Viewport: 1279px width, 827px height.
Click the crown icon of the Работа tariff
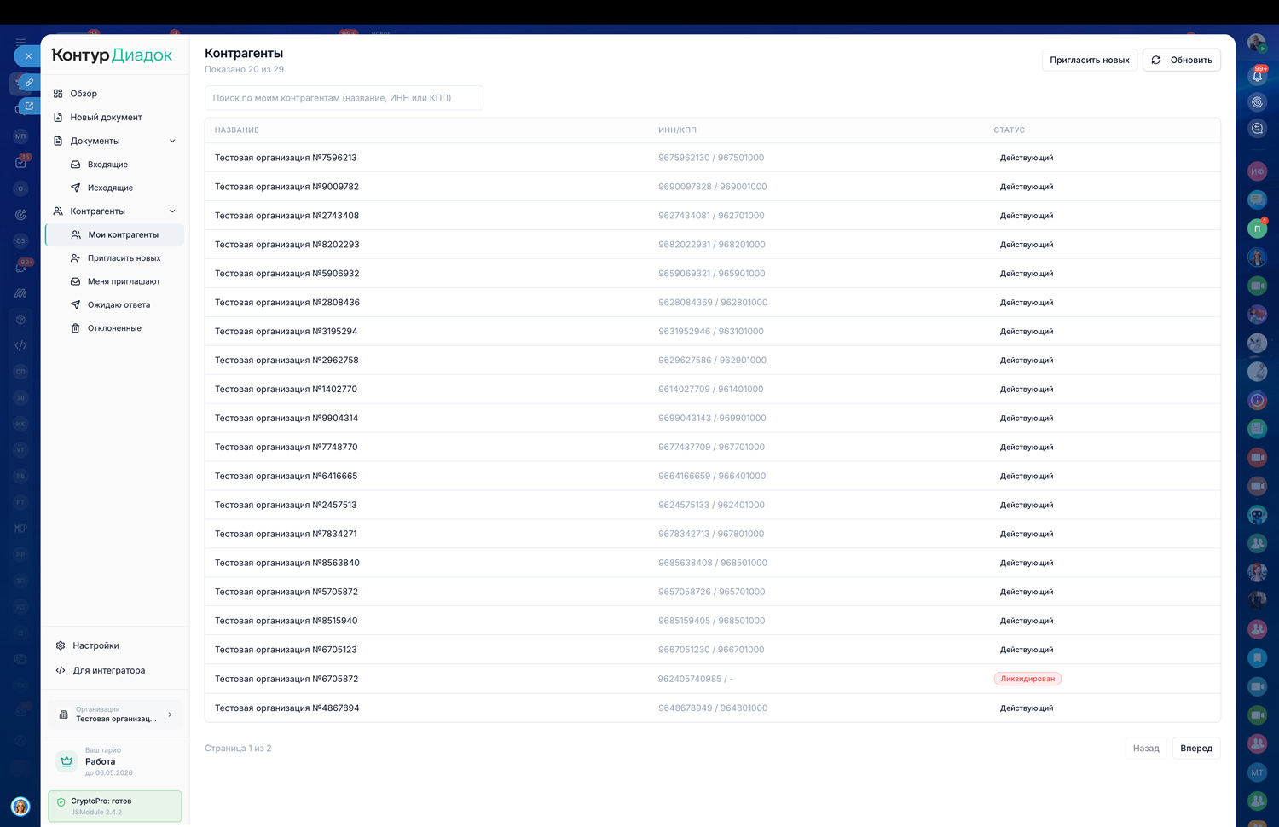click(x=67, y=761)
